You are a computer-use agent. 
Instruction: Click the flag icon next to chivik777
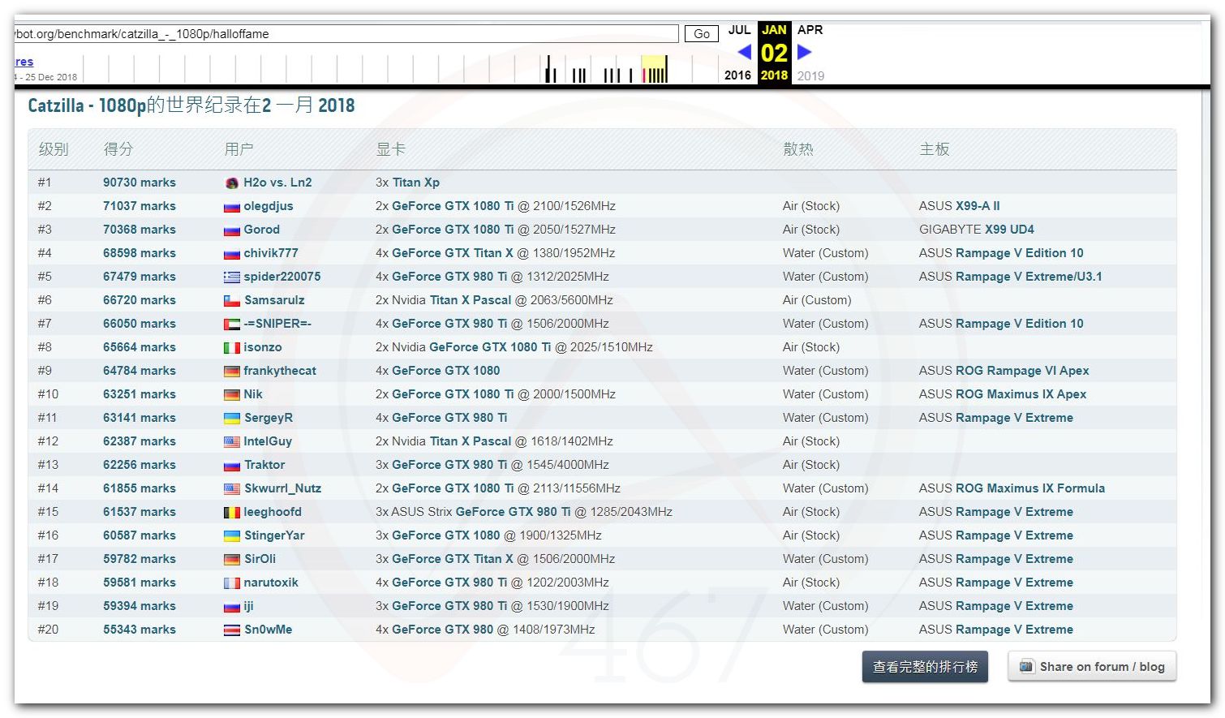(232, 254)
